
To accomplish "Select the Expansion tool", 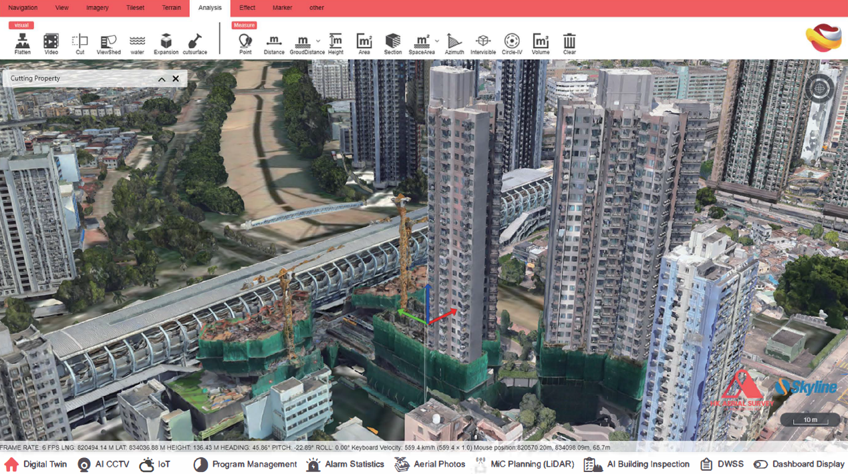I will click(x=166, y=43).
